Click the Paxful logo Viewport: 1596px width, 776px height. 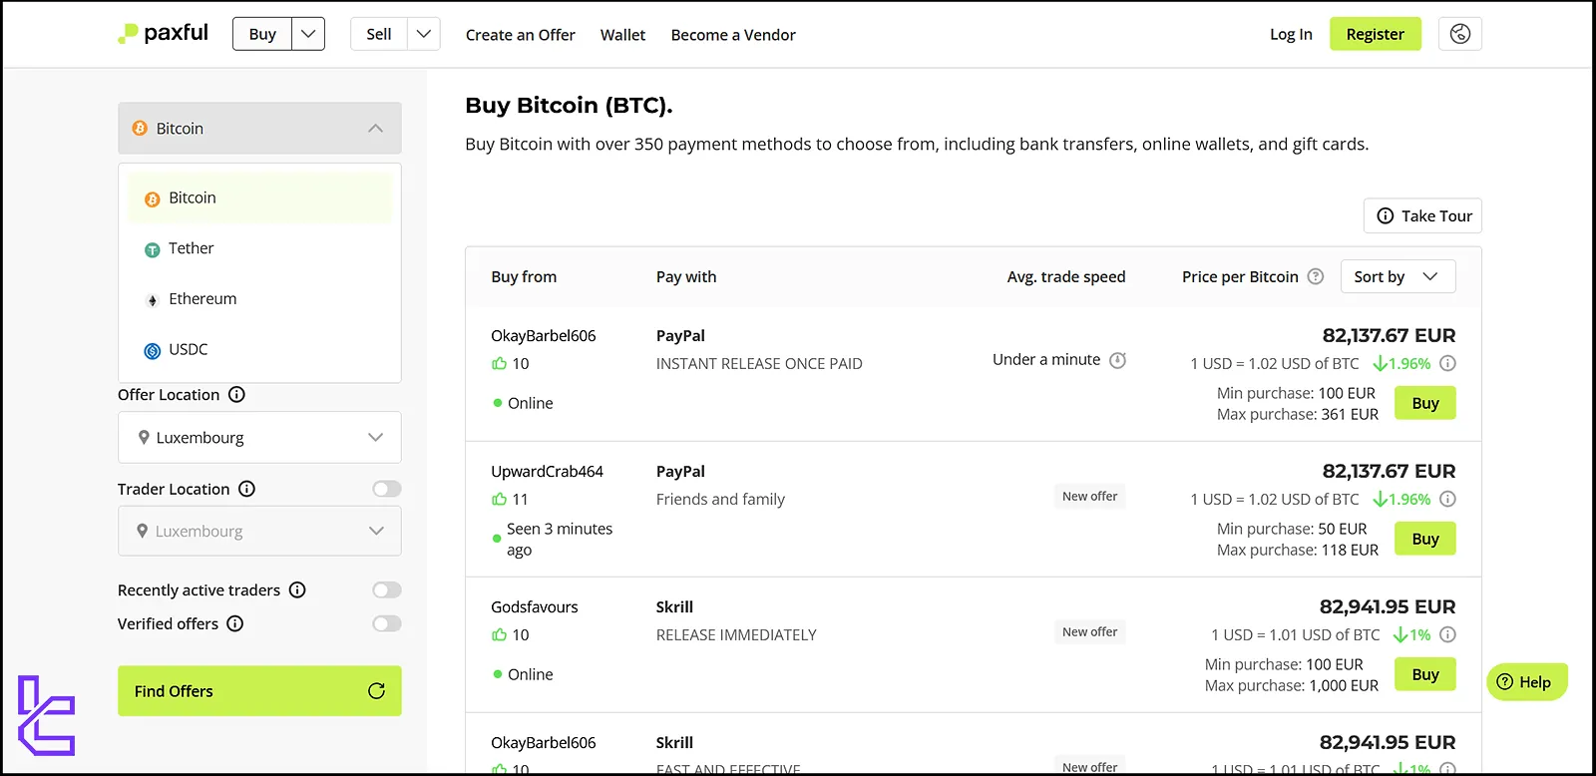pyautogui.click(x=163, y=33)
